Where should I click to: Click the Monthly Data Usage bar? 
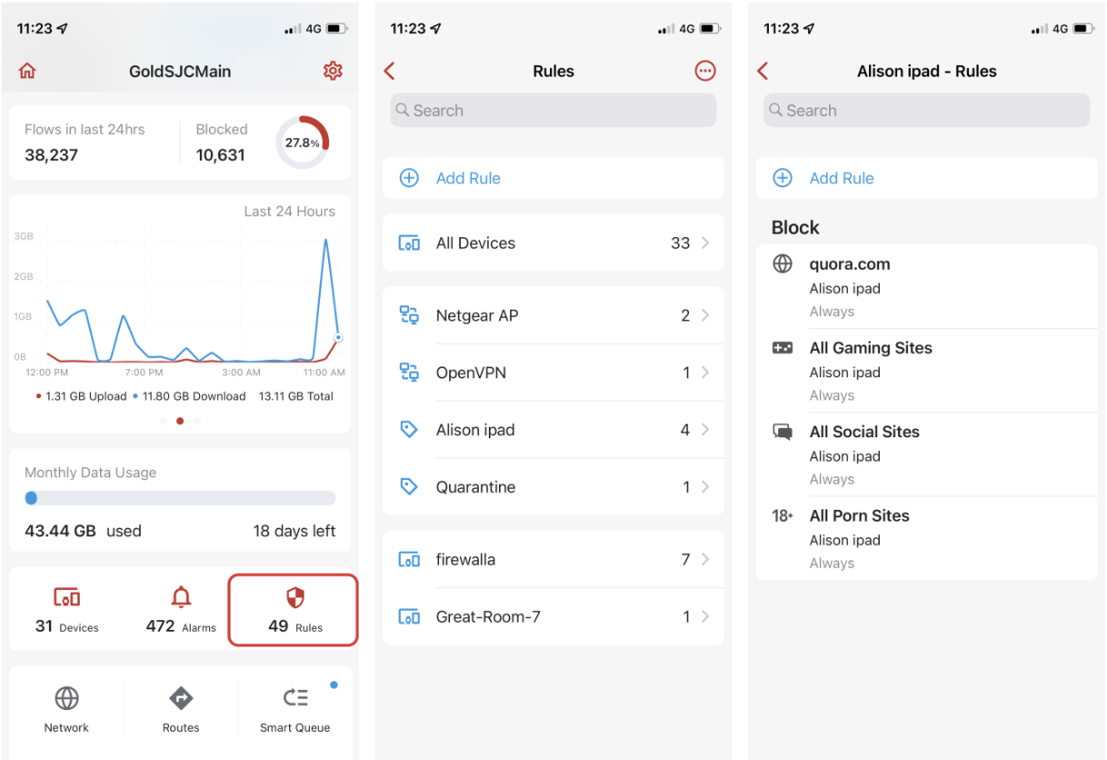pos(180,498)
